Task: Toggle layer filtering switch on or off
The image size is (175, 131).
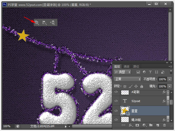Action: click(x=171, y=72)
